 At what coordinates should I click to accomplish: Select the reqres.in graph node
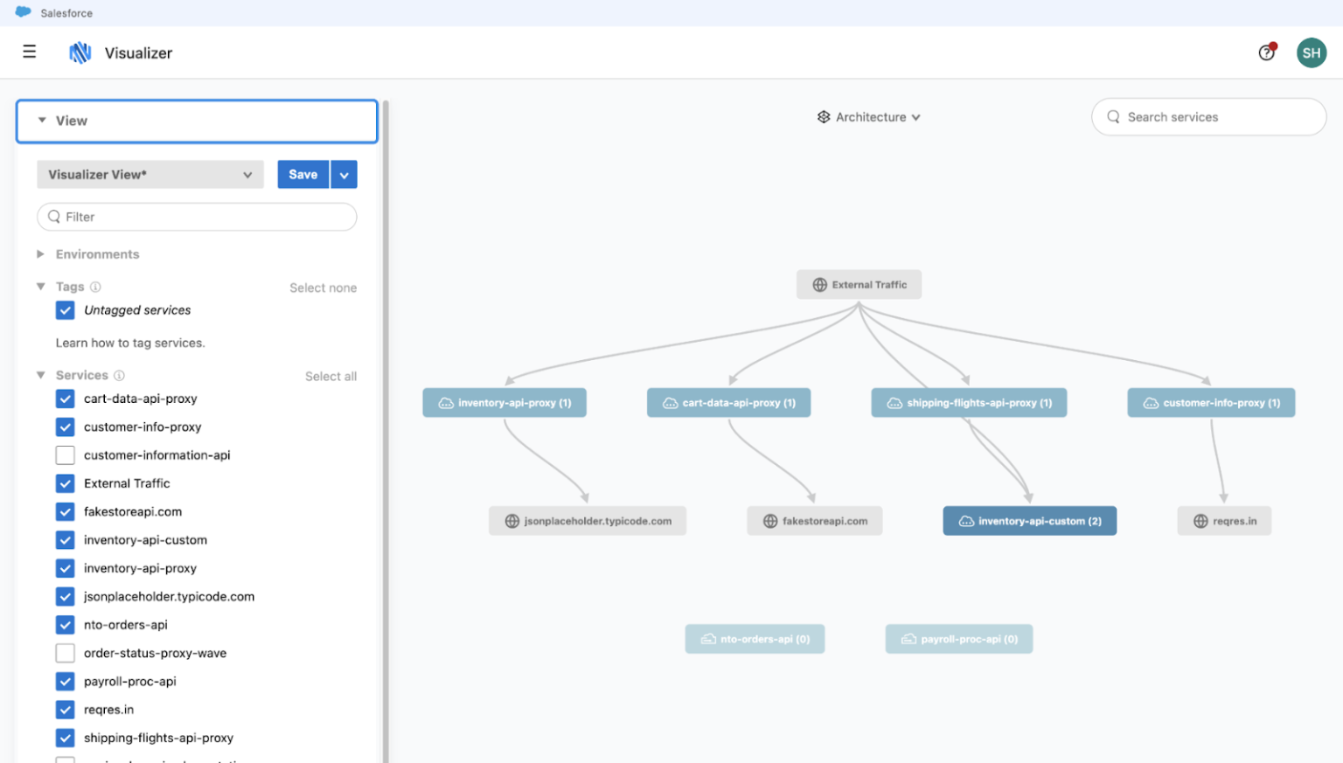[1224, 520]
